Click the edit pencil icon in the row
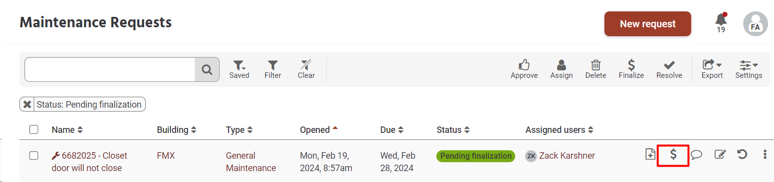Viewport: 774px width, 182px height. pos(719,155)
